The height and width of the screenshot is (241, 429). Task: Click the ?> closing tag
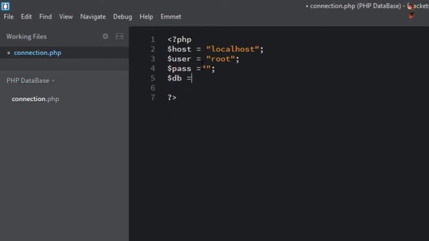pyautogui.click(x=172, y=98)
